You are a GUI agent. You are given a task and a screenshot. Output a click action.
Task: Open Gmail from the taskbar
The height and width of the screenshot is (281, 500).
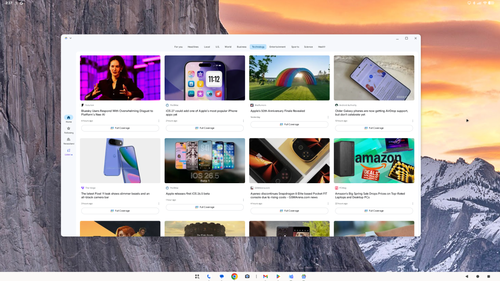pos(265,276)
